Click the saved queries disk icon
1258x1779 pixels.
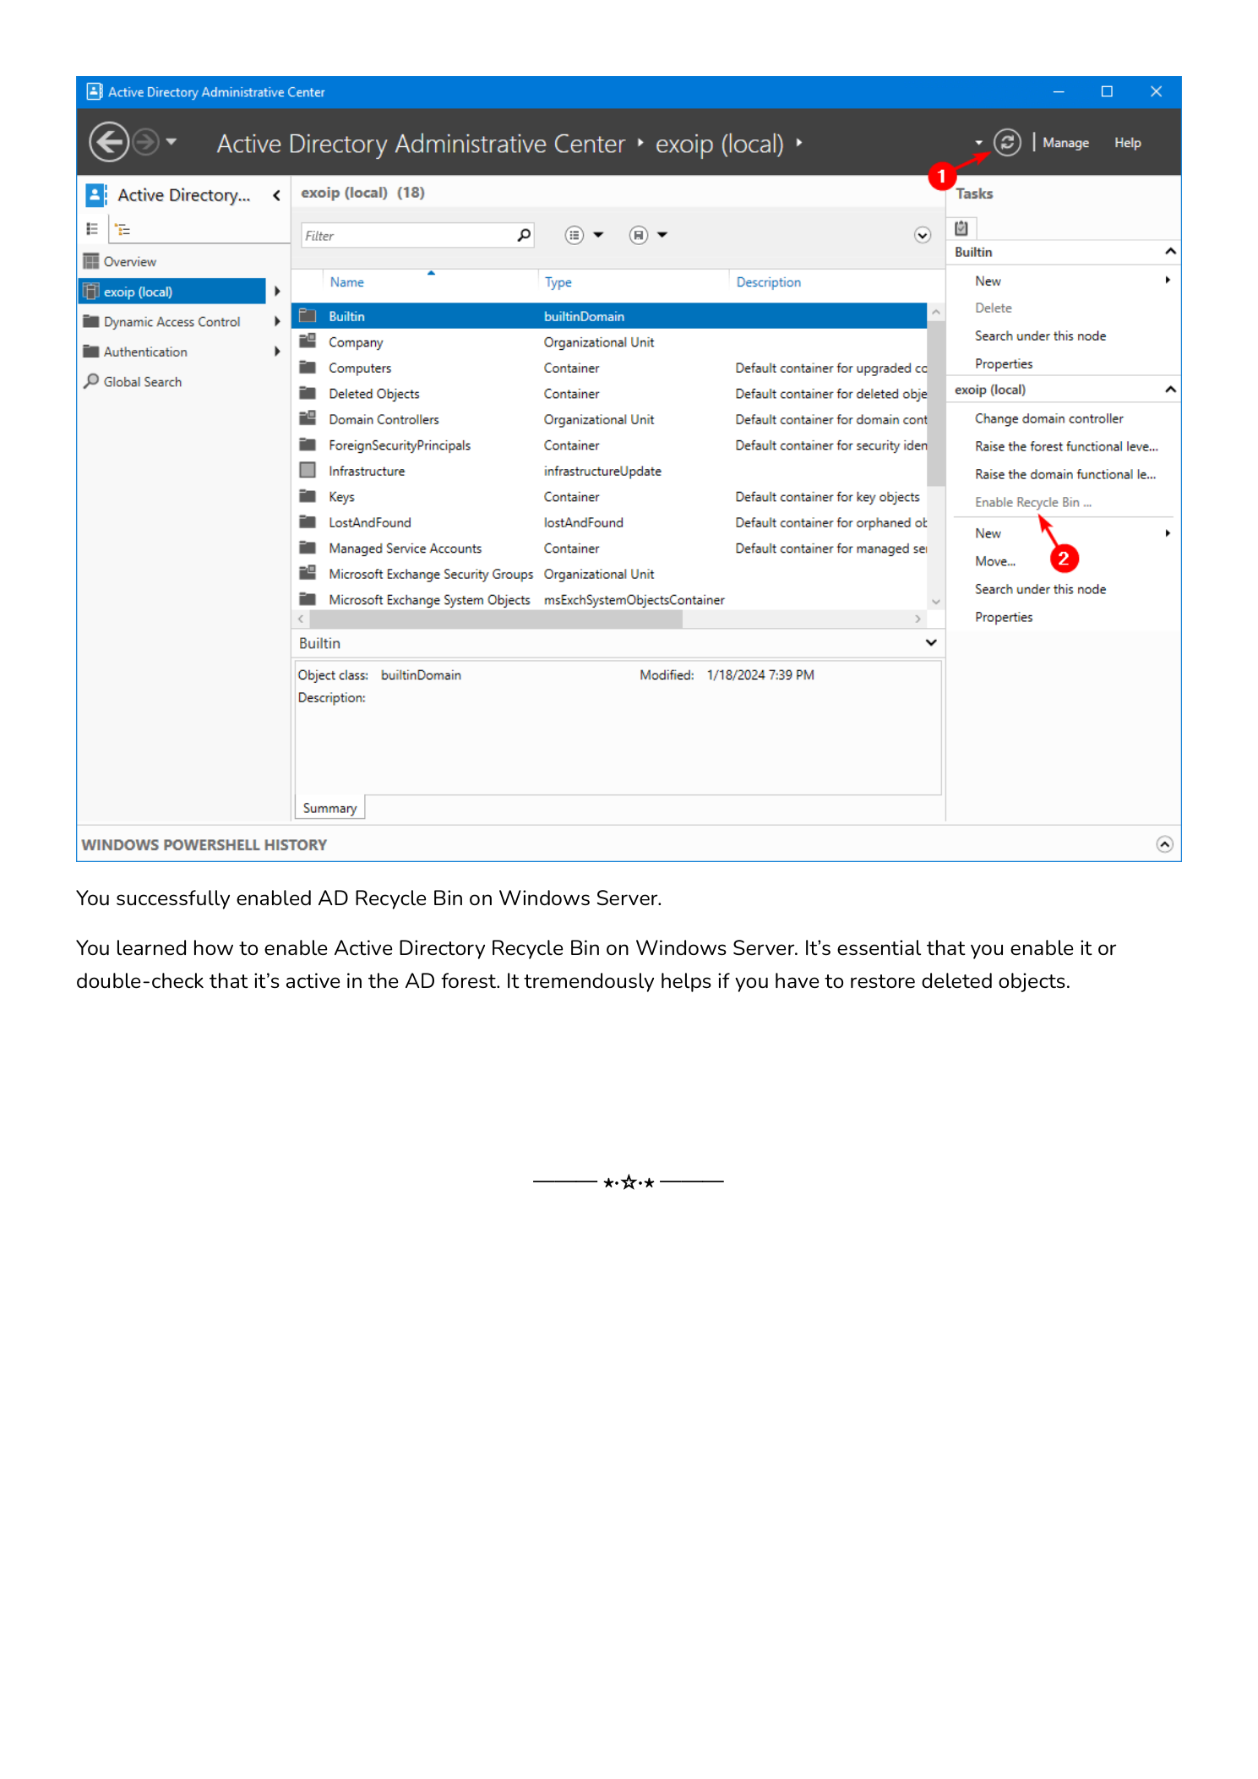tap(639, 235)
